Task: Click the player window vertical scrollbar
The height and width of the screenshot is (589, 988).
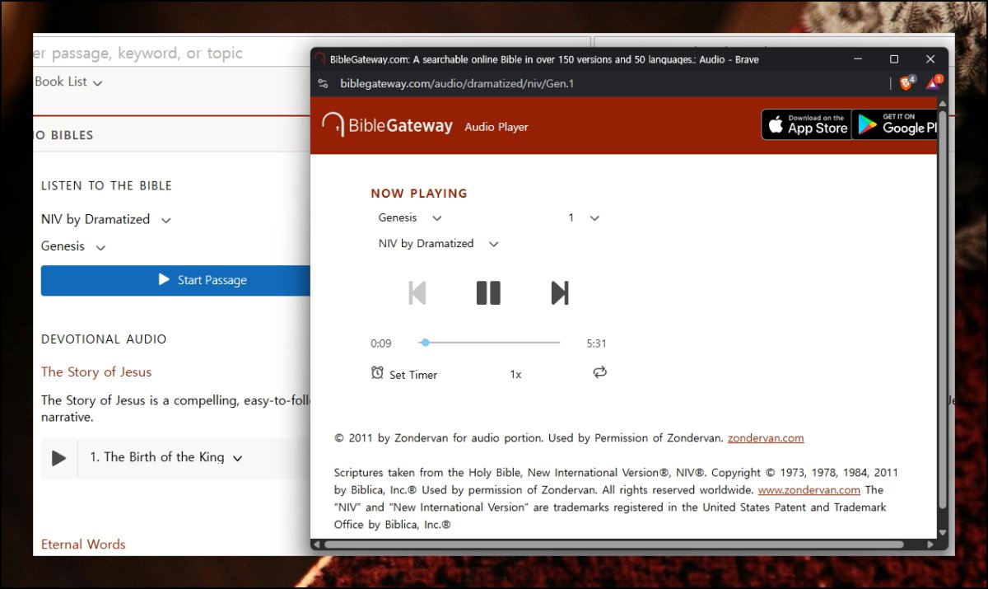Action: [943, 309]
